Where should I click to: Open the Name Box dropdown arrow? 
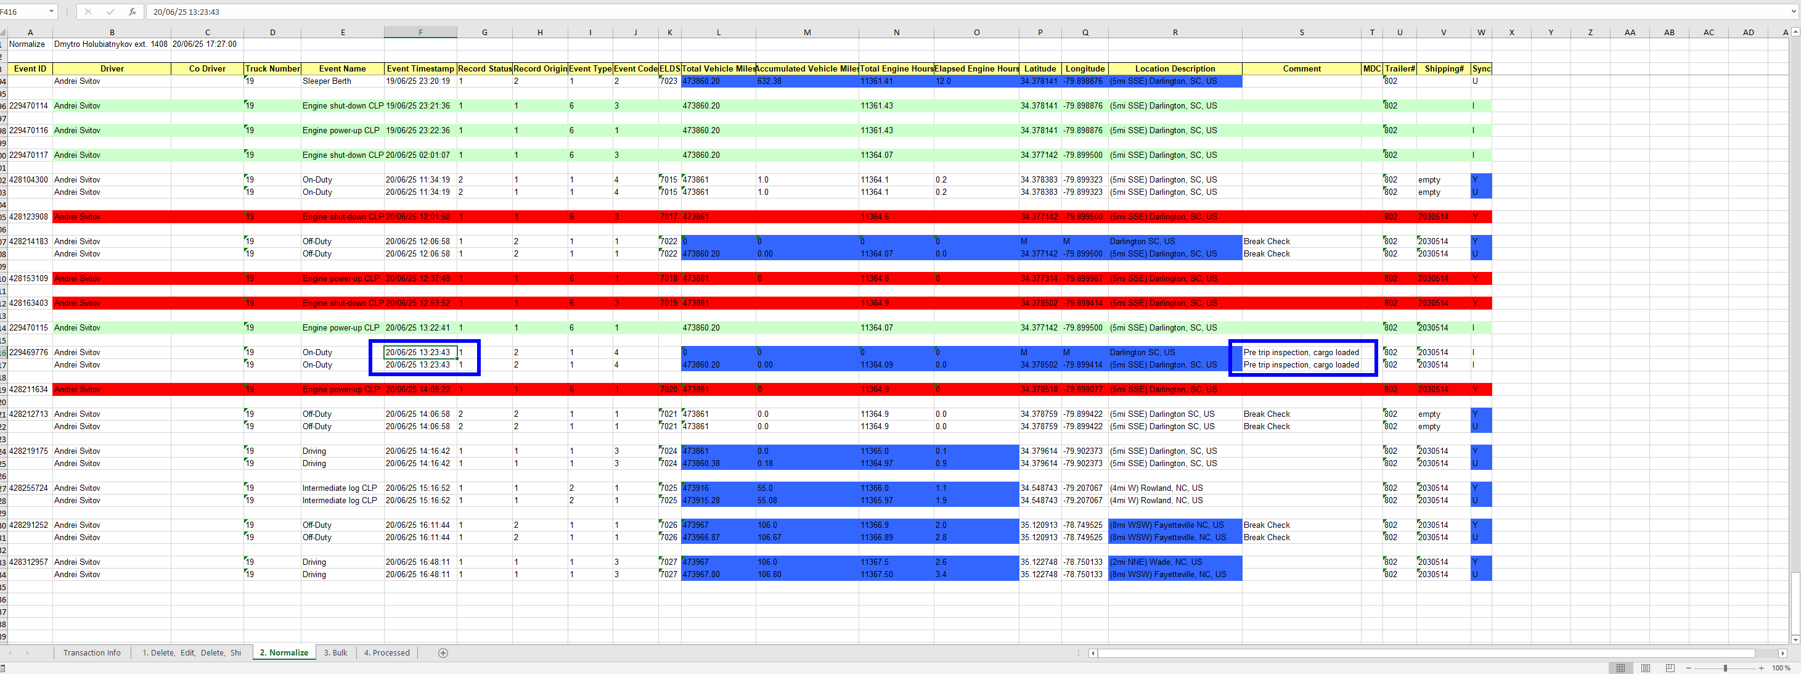click(51, 12)
